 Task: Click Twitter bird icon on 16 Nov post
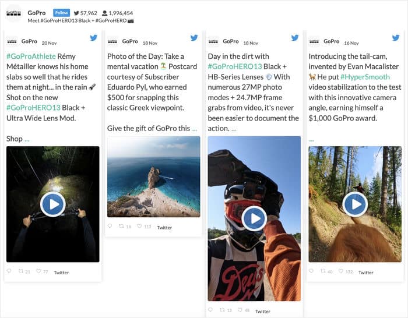click(x=396, y=38)
